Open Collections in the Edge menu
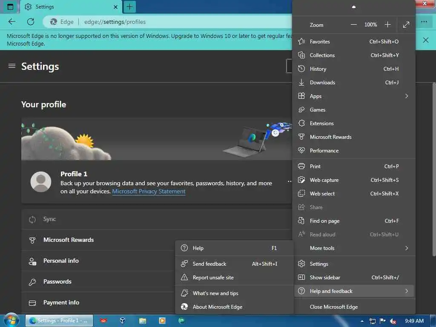This screenshot has width=436, height=327. (x=354, y=55)
